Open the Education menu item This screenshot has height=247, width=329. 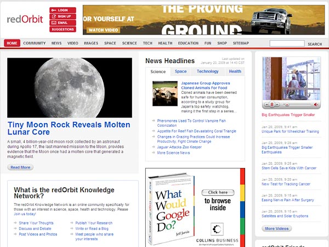pyautogui.click(x=188, y=43)
